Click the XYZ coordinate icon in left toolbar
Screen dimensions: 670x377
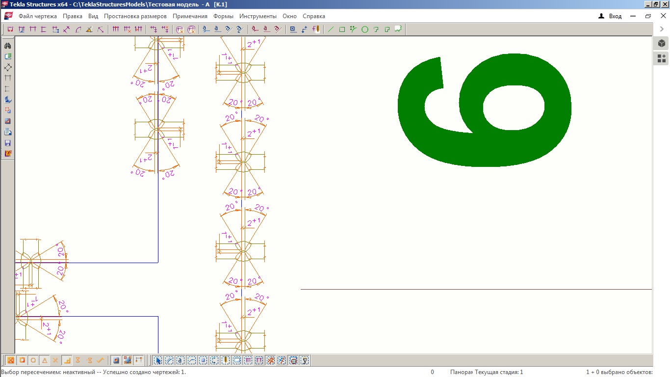coord(7,154)
